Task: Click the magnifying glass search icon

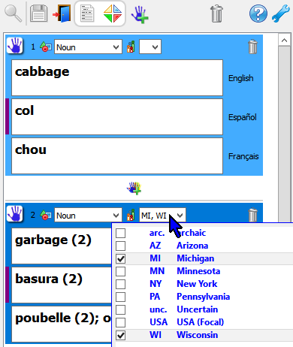Action: pos(14,14)
